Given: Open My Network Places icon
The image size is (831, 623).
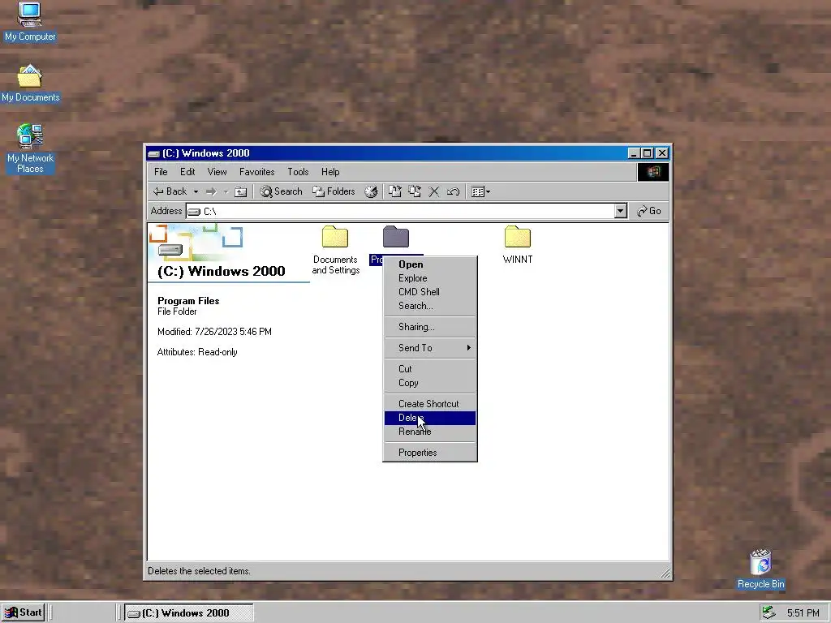Looking at the screenshot, I should pos(30,148).
